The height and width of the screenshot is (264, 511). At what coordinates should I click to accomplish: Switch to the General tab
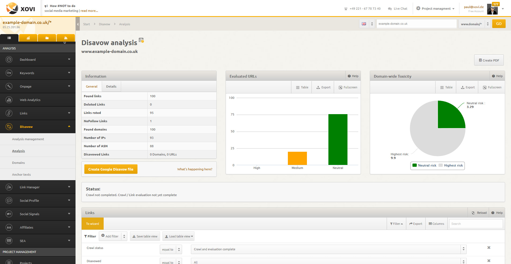pyautogui.click(x=92, y=86)
